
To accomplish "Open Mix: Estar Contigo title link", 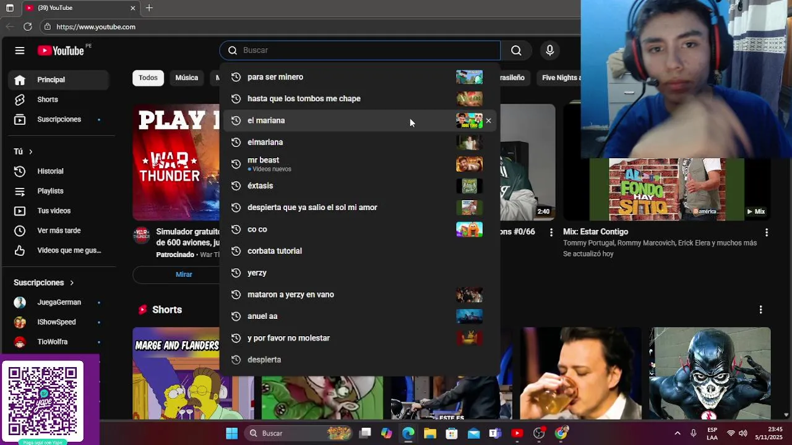I will 595,232.
